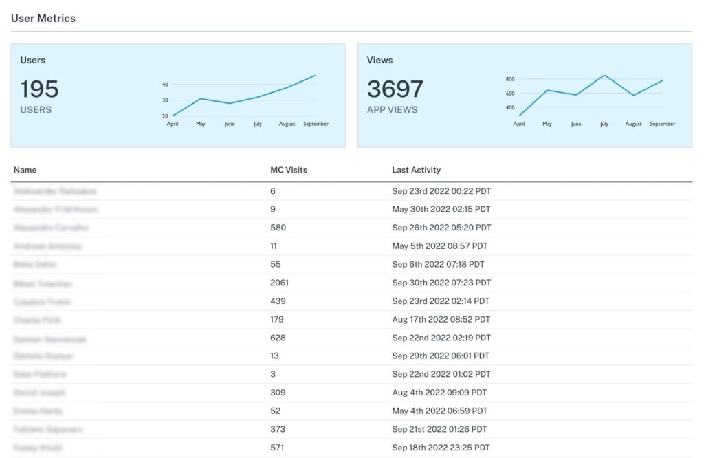The width and height of the screenshot is (704, 458).
Task: Click the Last Activity column header
Action: pyautogui.click(x=416, y=170)
